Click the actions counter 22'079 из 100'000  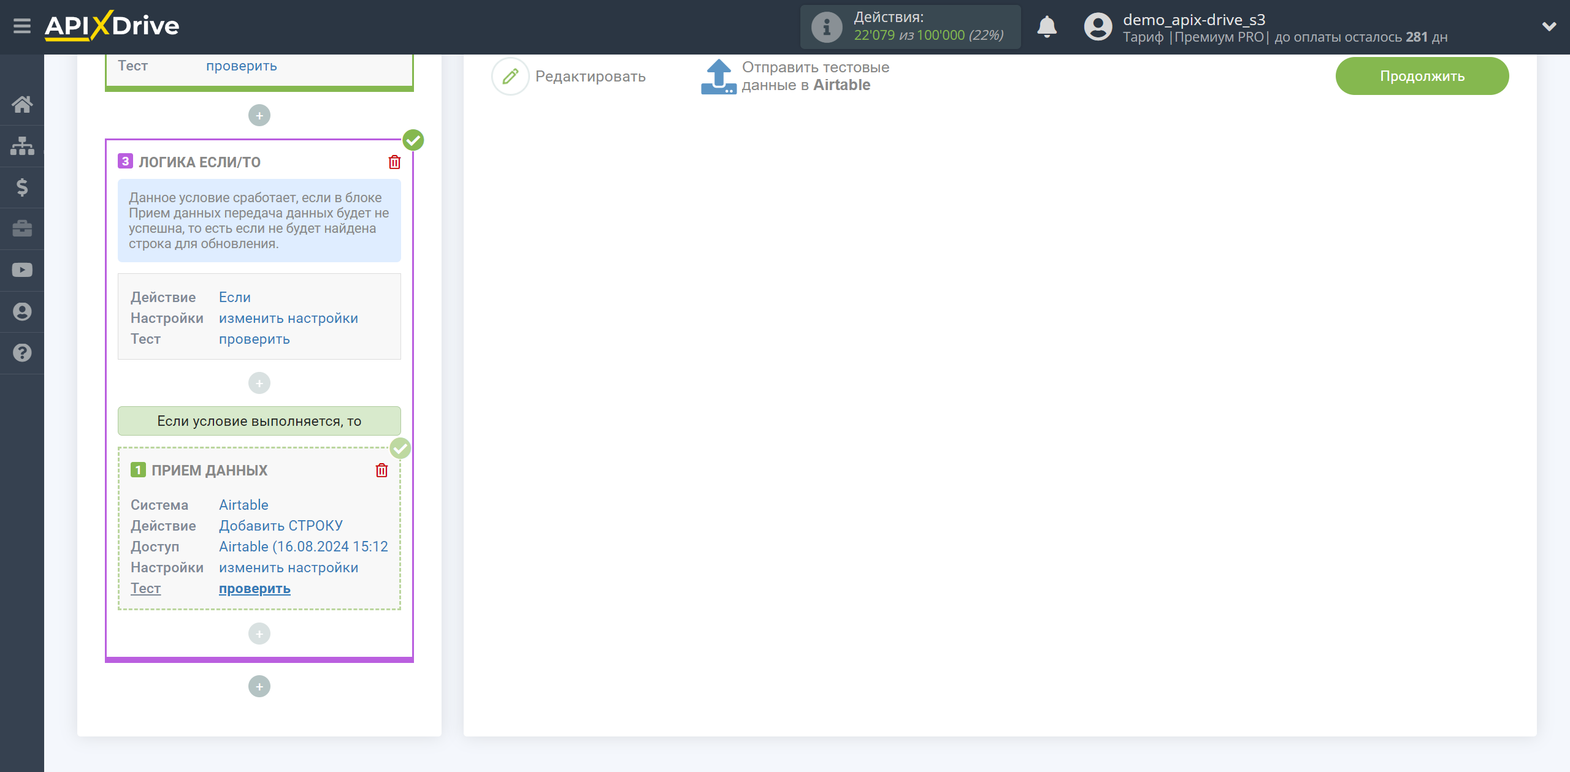(x=929, y=36)
